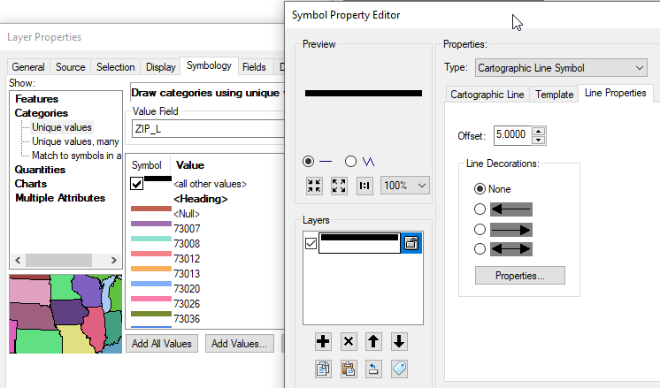Select Multiple Attributes in the Show list
The image size is (660, 388).
coord(60,198)
